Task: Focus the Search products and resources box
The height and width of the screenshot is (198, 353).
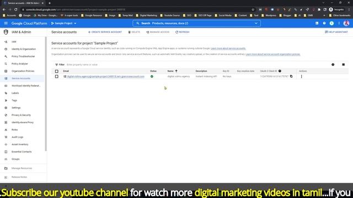Action: coord(196,23)
